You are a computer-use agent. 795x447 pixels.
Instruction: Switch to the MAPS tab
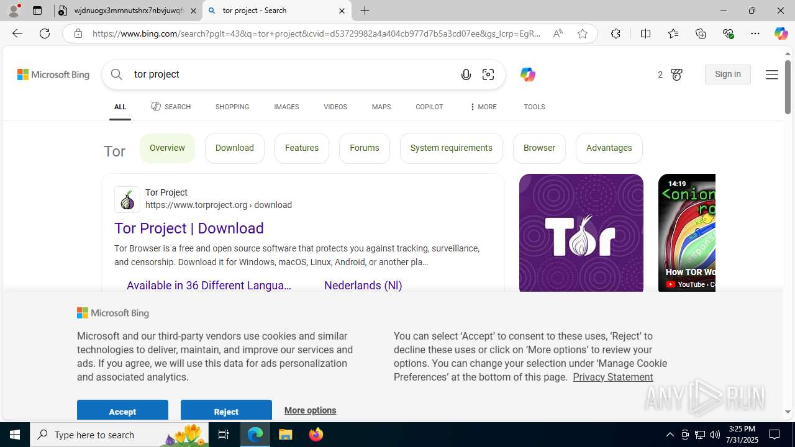point(381,107)
